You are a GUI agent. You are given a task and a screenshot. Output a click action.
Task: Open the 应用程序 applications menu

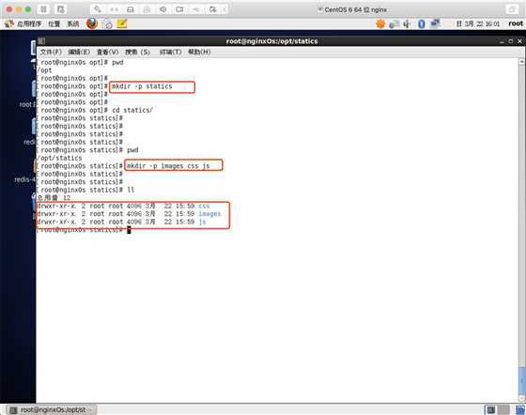pos(29,23)
